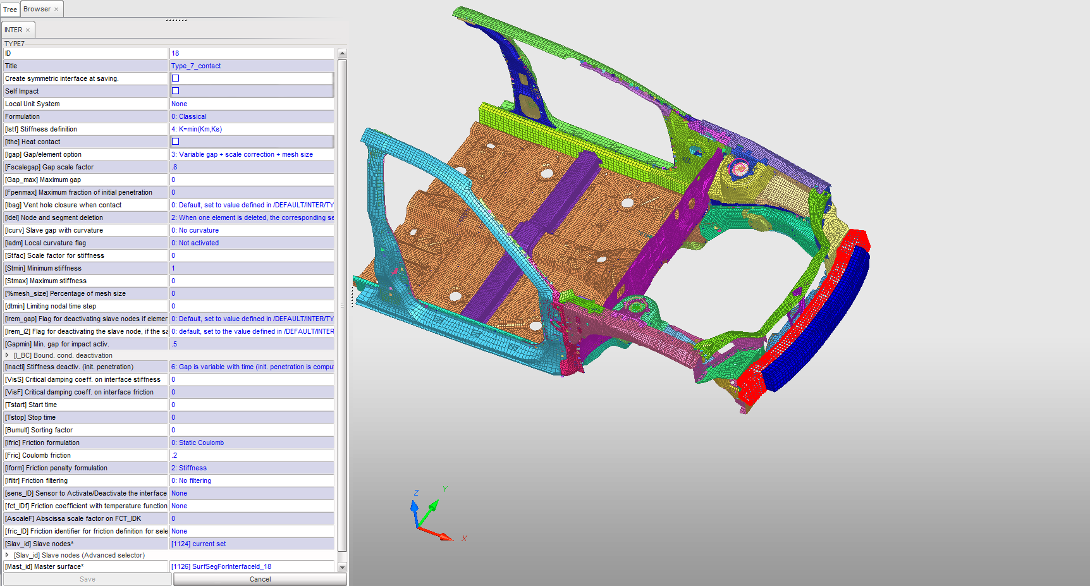The width and height of the screenshot is (1090, 586).
Task: Open the Formulation dropdown showing 0: Classical
Action: click(x=251, y=116)
